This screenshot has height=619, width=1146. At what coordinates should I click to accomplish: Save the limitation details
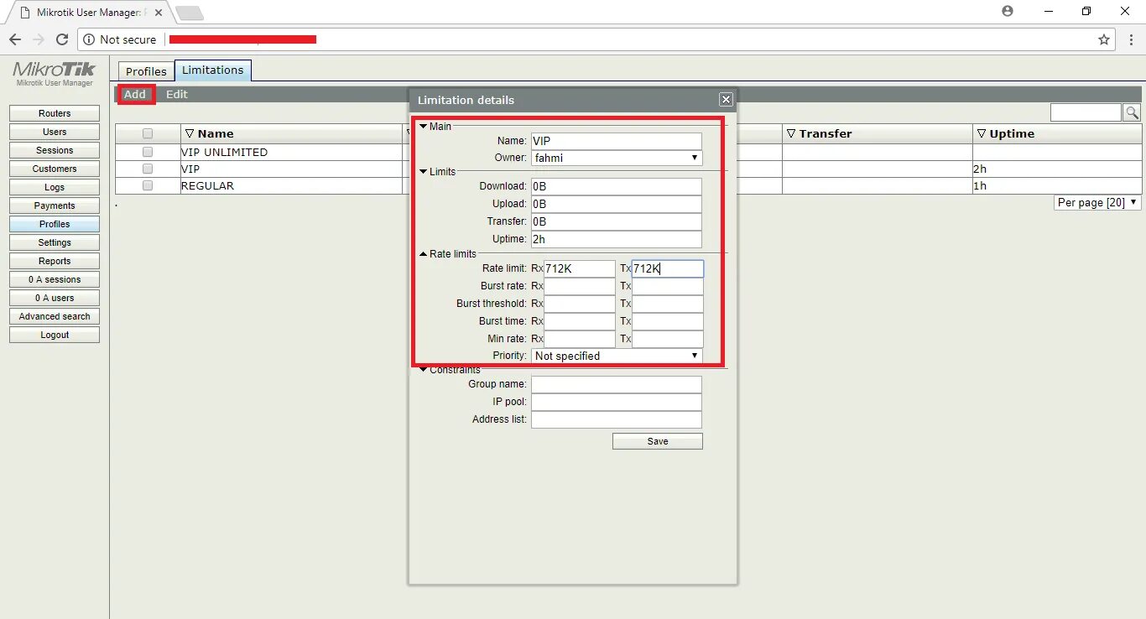(658, 441)
